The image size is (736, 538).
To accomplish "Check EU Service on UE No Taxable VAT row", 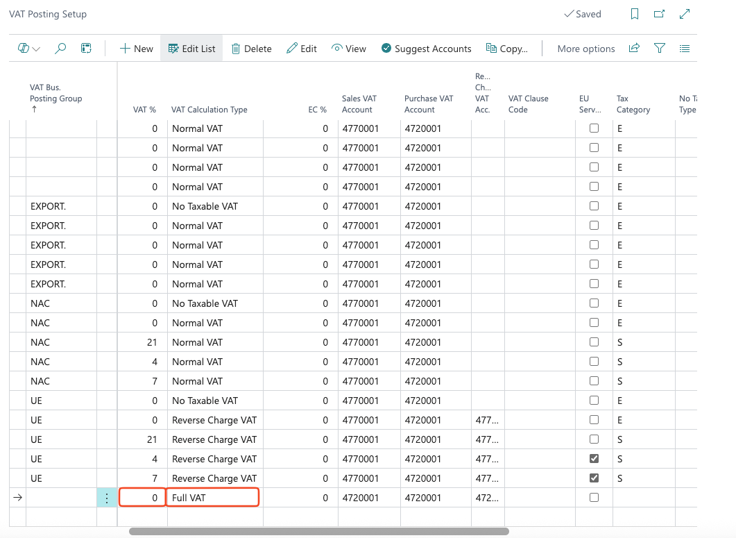I will pyautogui.click(x=594, y=401).
